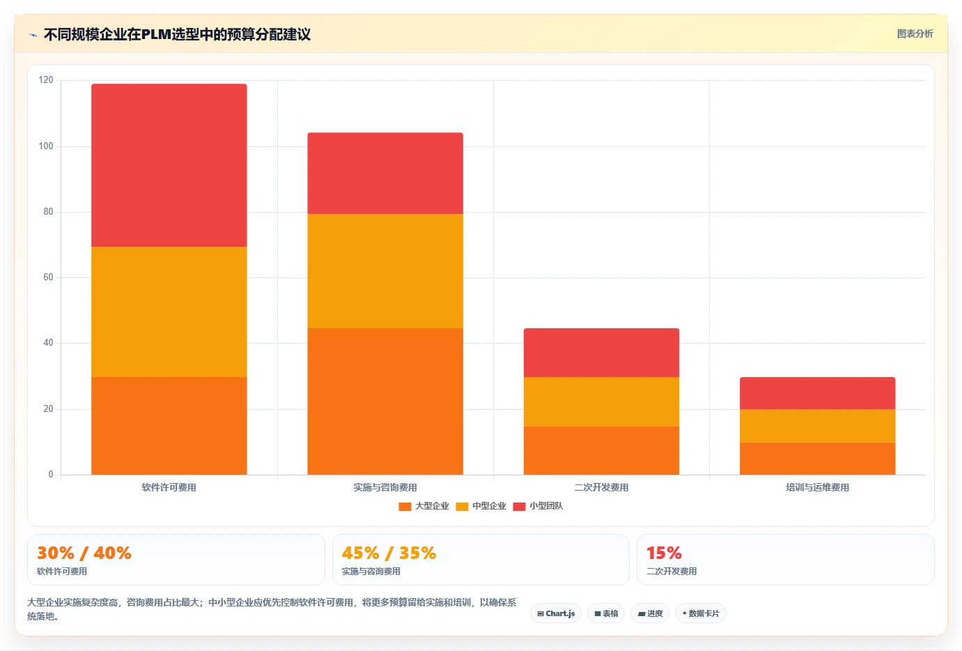Click the 数据卡片 tag pill
The image size is (962, 651).
(x=700, y=613)
